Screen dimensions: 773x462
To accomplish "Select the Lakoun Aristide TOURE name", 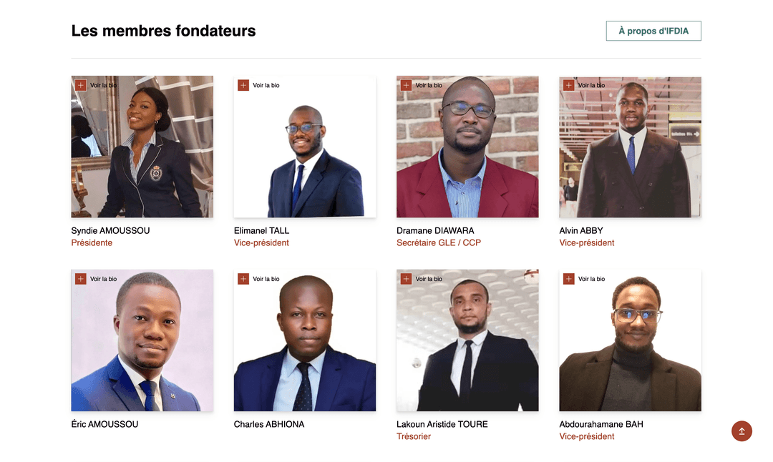I will [442, 424].
